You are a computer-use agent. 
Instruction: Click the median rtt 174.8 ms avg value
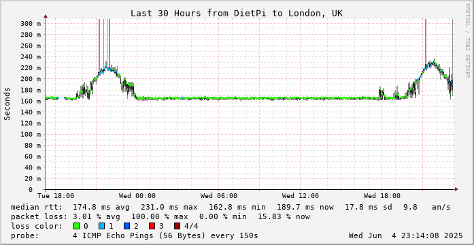[101, 207]
